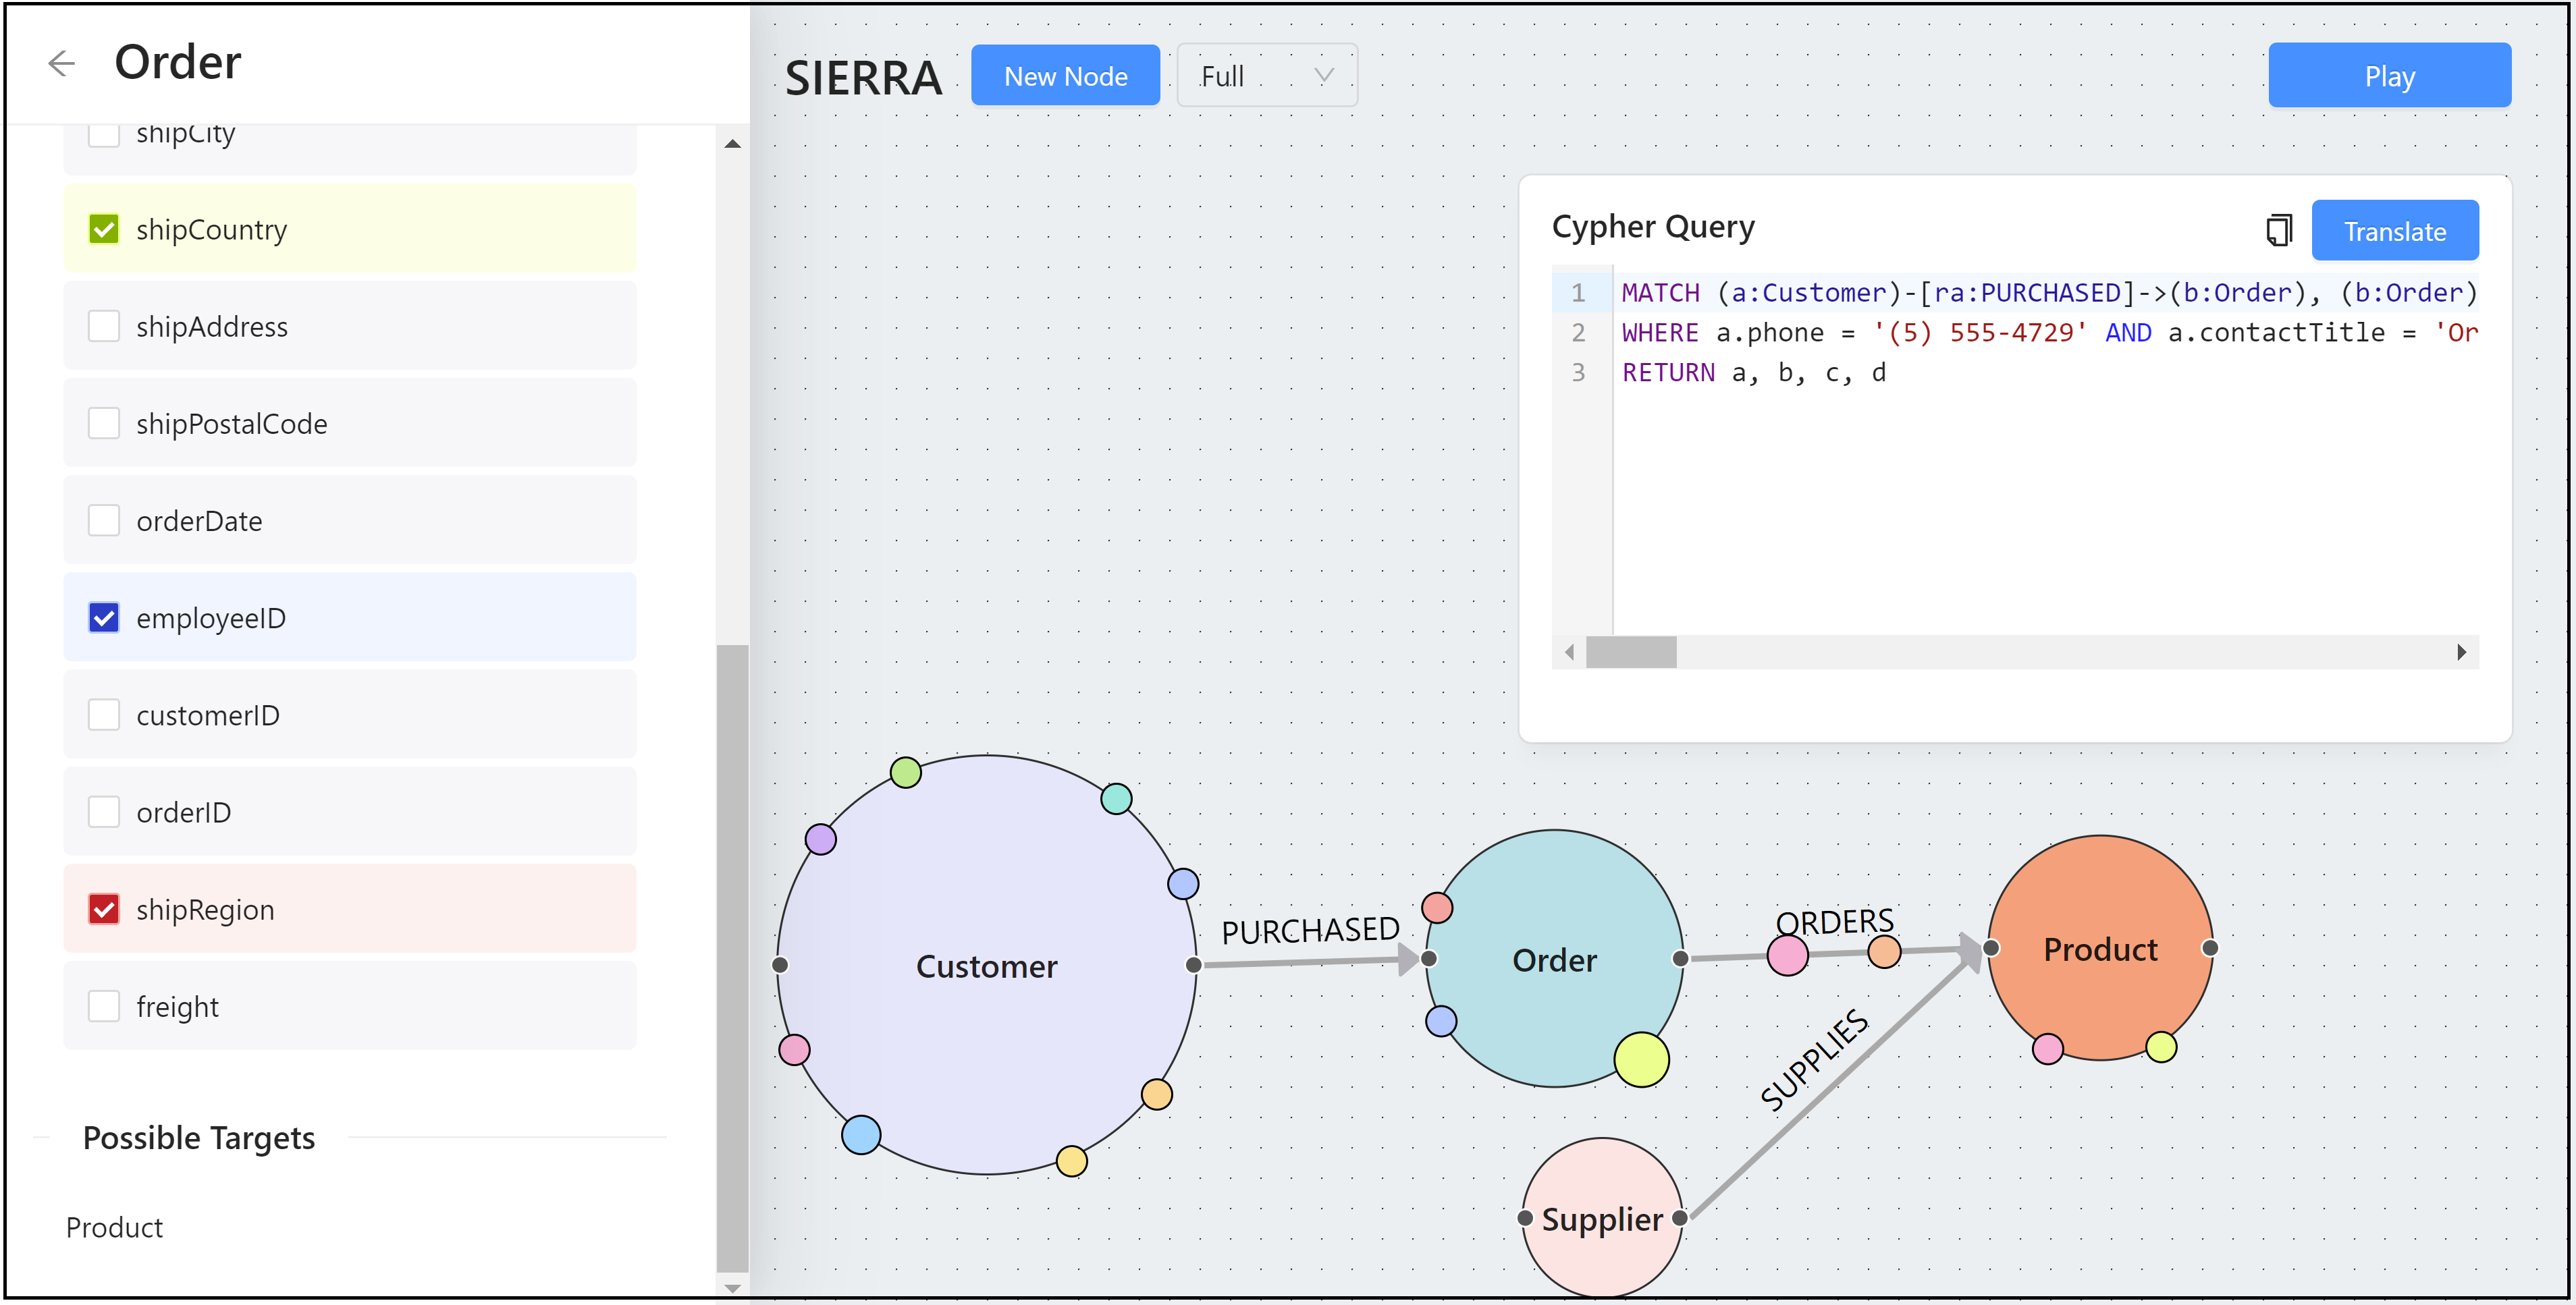Click the yellow-green dot on Product node
Viewport: 2576px width, 1305px height.
[x=2161, y=1046]
